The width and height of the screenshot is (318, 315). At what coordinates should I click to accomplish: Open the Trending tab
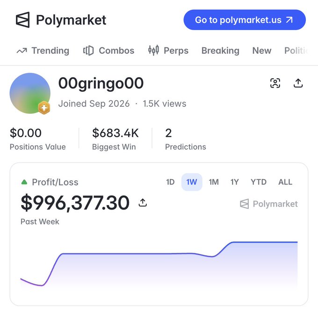(x=43, y=51)
